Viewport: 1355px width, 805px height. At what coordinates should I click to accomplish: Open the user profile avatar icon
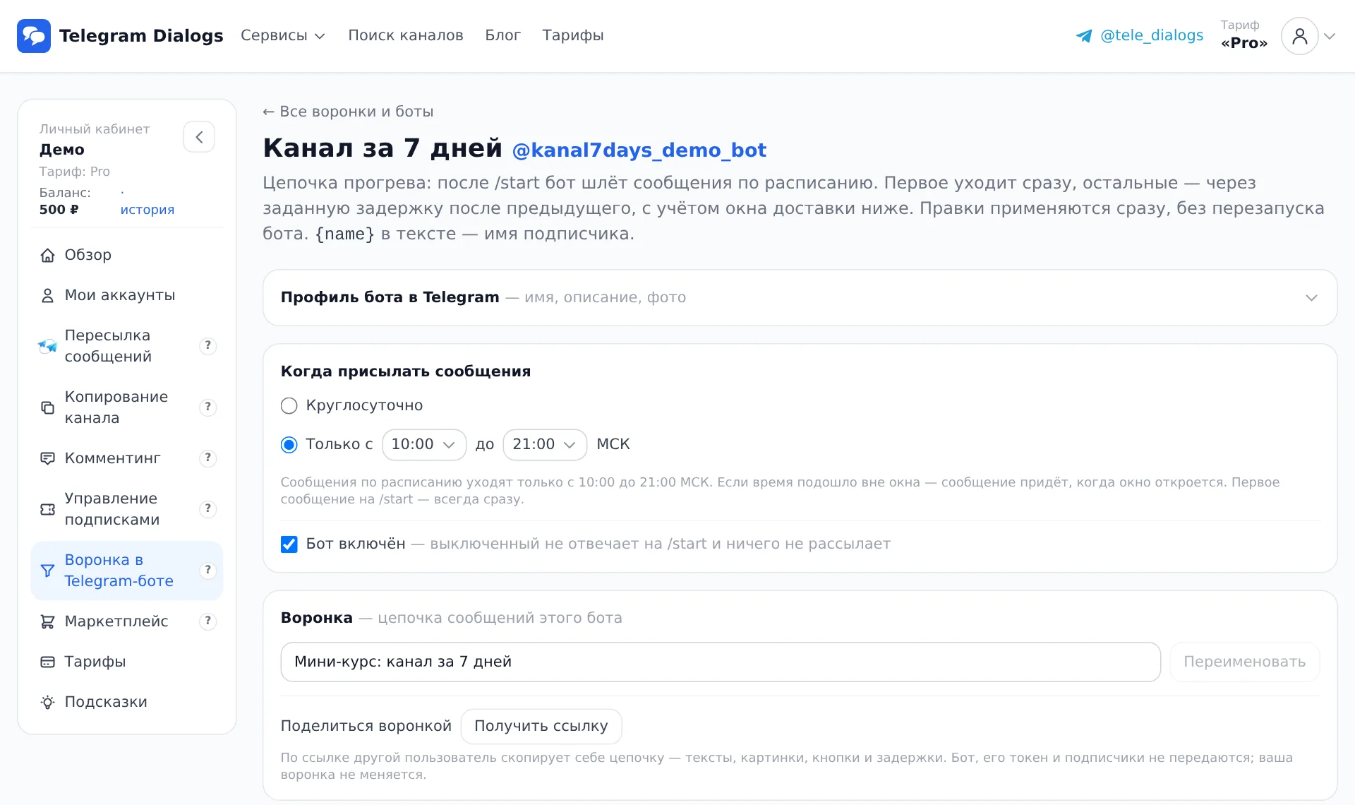[1299, 36]
